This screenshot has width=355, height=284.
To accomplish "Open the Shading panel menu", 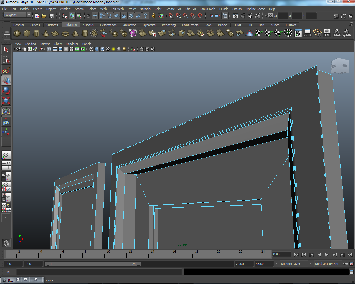I will tap(31, 44).
